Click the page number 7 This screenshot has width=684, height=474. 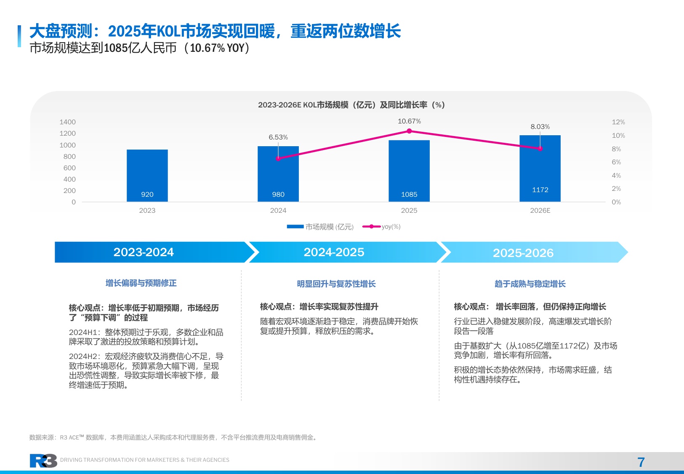coord(641,461)
